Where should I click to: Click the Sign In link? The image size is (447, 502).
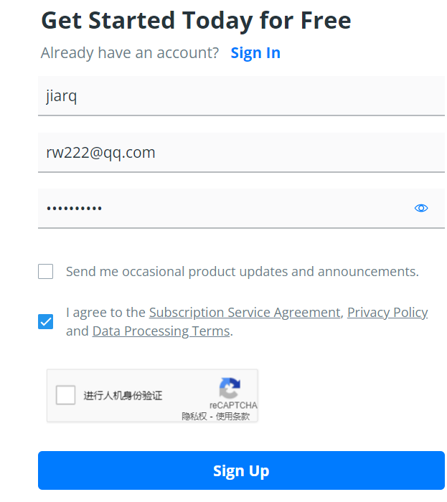pos(255,53)
